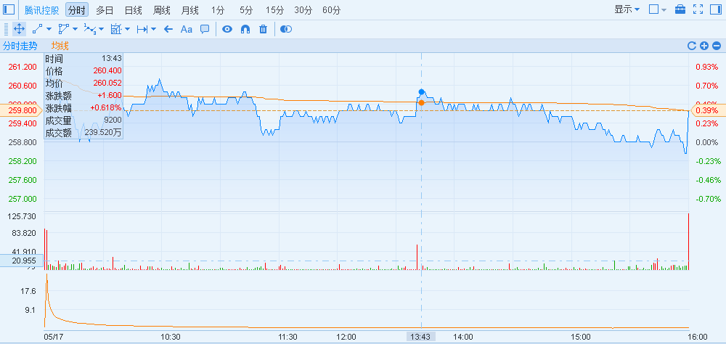Click the orange 均线 legend label
Viewport: 726px width, 344px height.
pyautogui.click(x=60, y=46)
